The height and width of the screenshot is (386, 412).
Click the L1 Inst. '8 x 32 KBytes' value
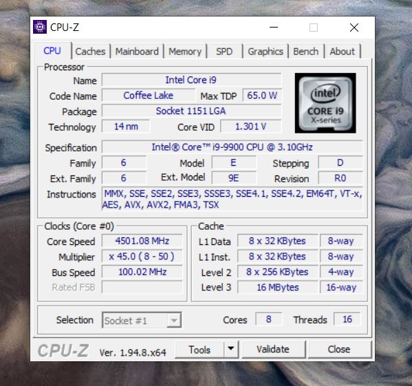[x=277, y=256]
